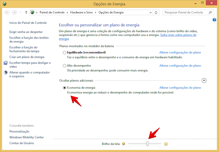This screenshot has height=152, width=219.
Task: Expand the address bar history dropdown
Action: point(151,13)
